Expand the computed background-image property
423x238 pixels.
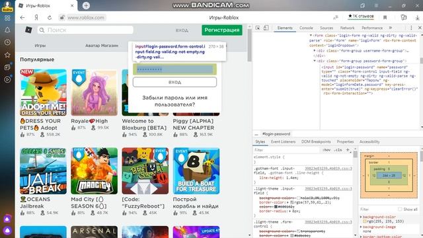[362, 227]
